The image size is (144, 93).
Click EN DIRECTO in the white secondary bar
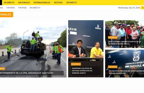35,8
